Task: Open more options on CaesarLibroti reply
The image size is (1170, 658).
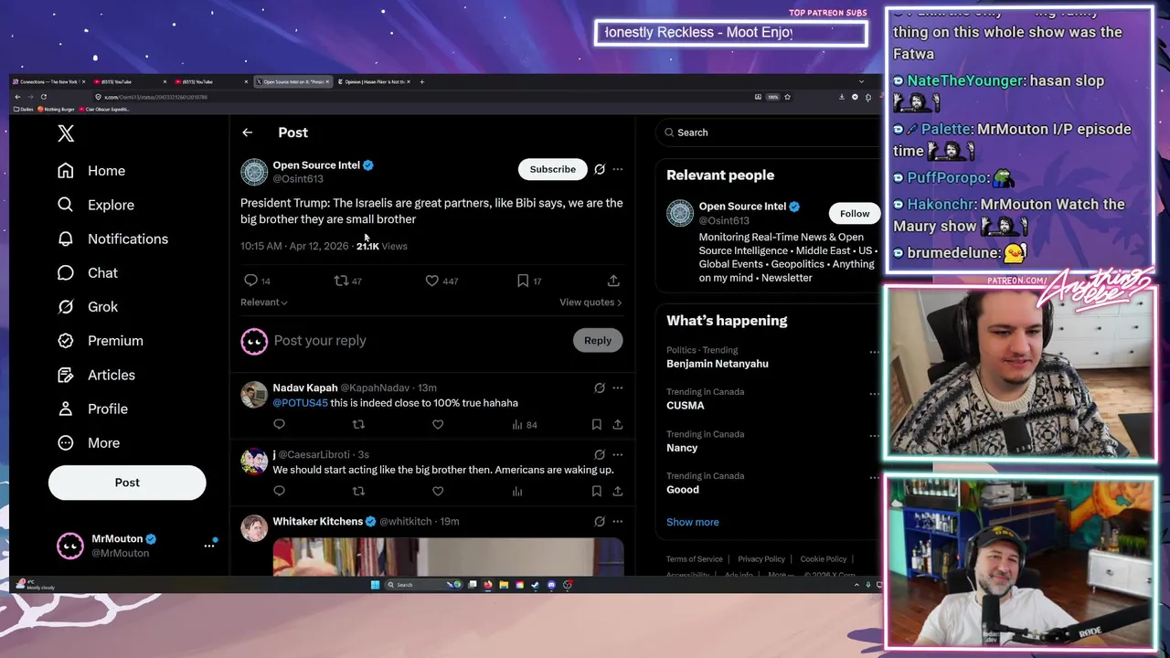Action: coord(618,454)
